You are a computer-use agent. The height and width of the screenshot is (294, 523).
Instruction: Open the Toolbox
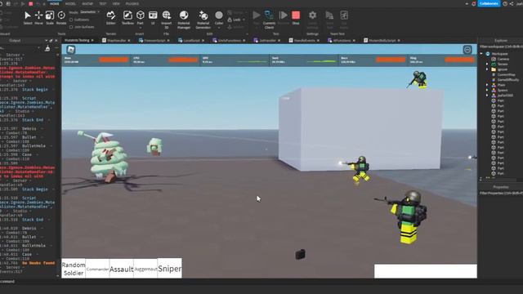(127, 18)
